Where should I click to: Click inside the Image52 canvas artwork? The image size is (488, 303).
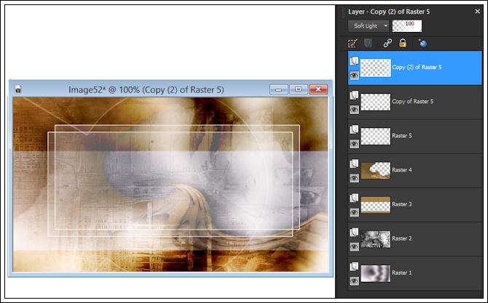point(170,185)
